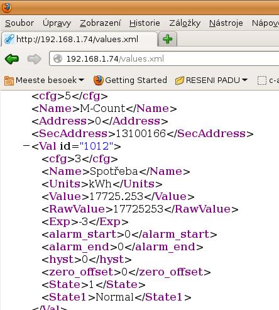The height and width of the screenshot is (310, 279).
Task: Click the values.xml tab favicon
Action: pos(9,39)
